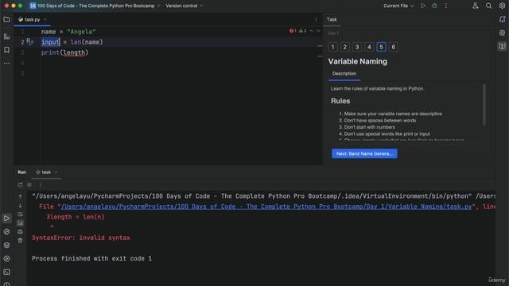
Task: Open the Bookmarks tool window
Action: pyautogui.click(x=6, y=49)
